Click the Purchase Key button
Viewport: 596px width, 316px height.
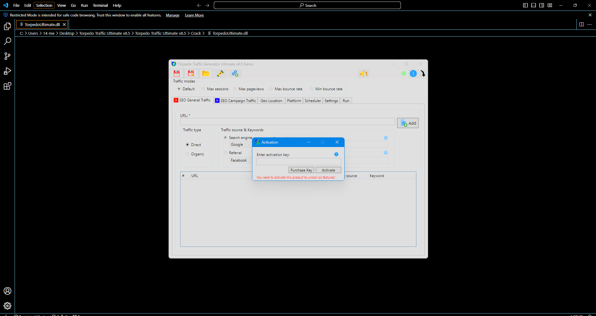coord(301,170)
